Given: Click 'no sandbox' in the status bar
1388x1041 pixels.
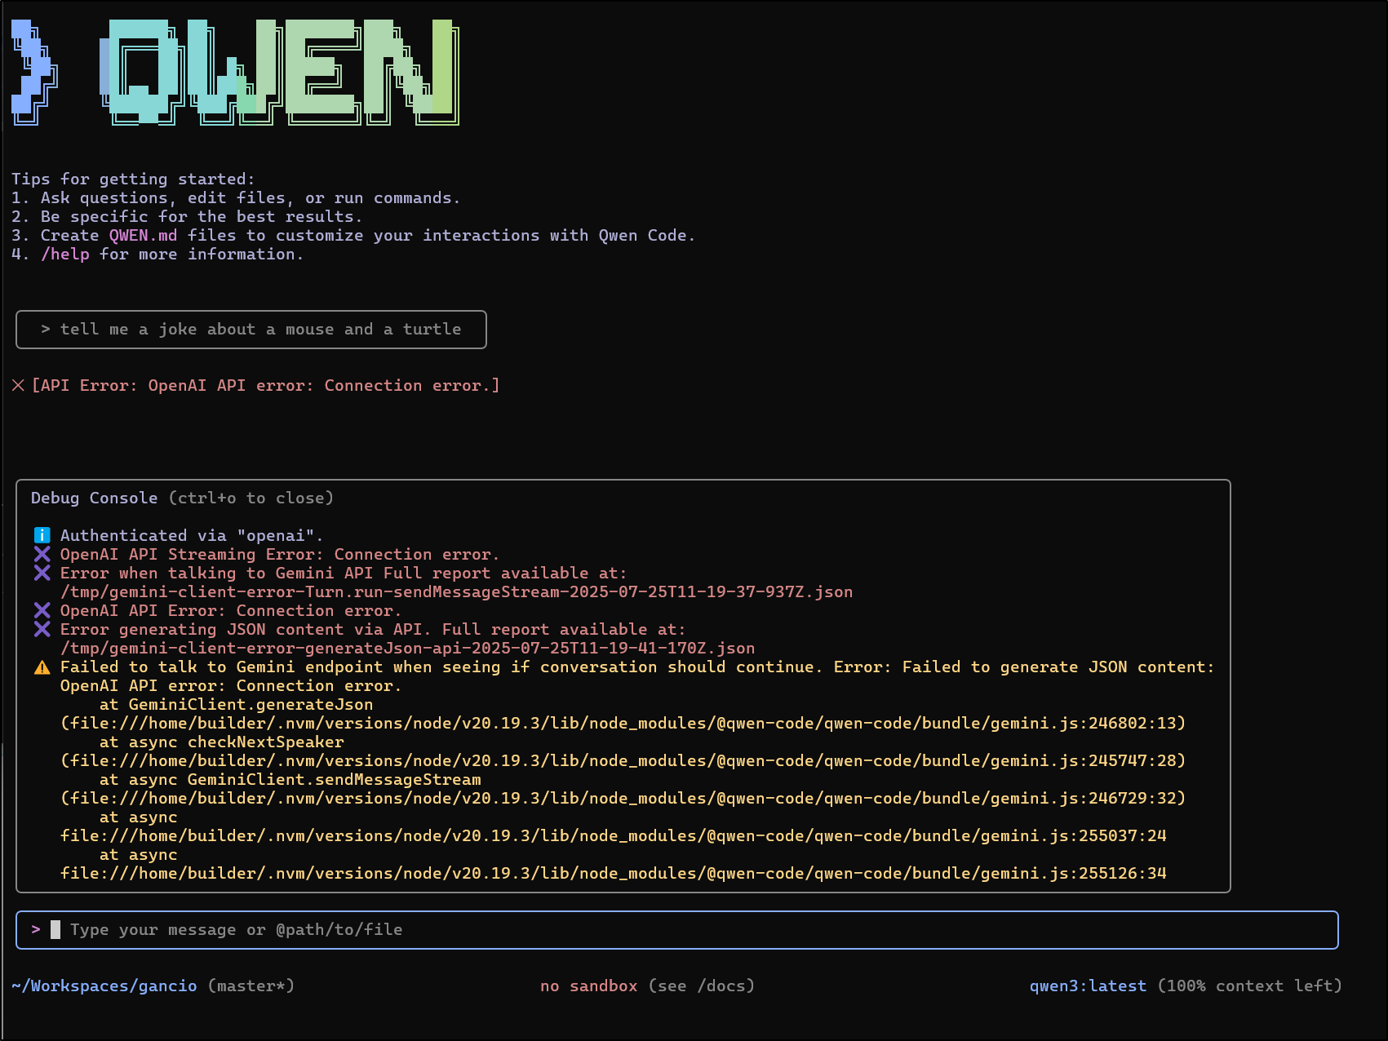Looking at the screenshot, I should pyautogui.click(x=588, y=986).
